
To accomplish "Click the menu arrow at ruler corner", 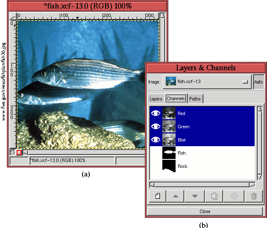I will (12, 16).
